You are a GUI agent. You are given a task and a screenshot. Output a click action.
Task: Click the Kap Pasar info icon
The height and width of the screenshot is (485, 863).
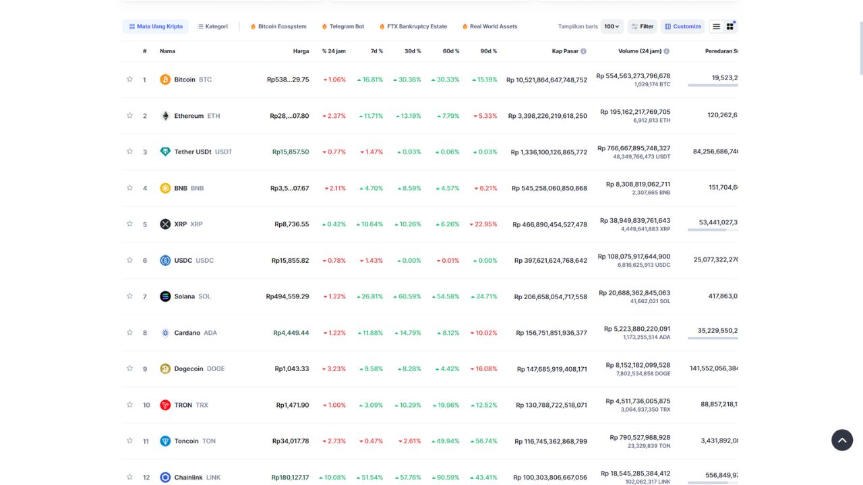583,51
